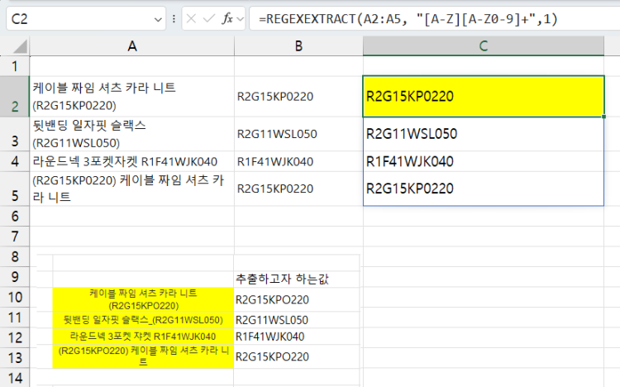
Task: Select row 5 header
Action: click(15, 189)
